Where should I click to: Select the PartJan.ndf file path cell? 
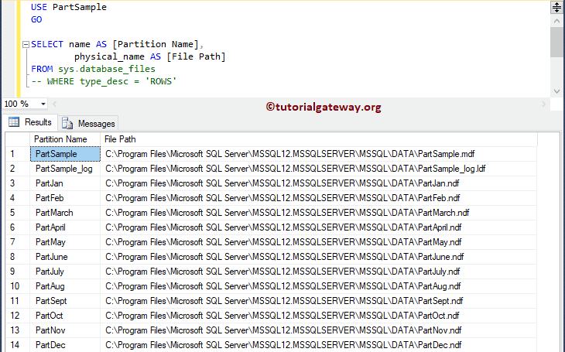(319, 183)
